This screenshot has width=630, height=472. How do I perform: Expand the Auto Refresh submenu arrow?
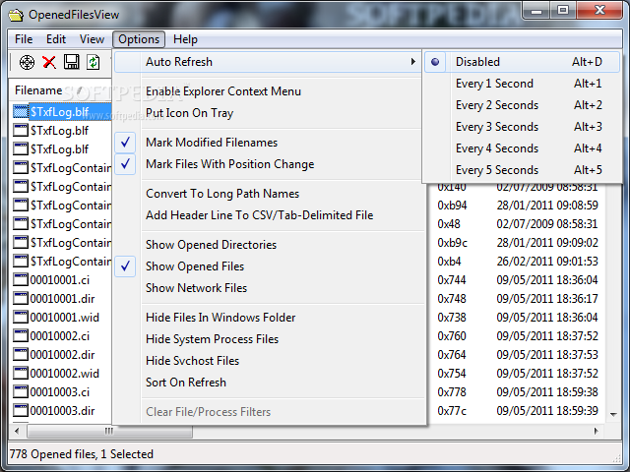[412, 62]
